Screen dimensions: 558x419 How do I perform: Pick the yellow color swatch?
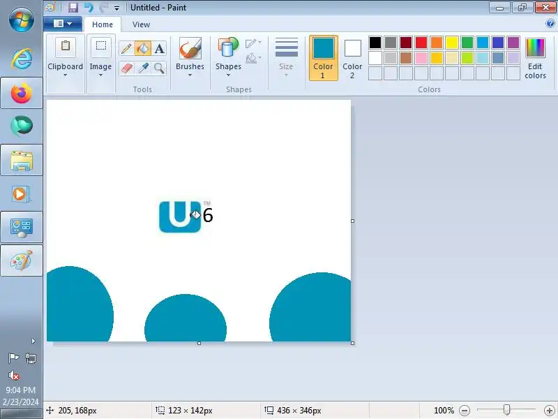pos(452,43)
